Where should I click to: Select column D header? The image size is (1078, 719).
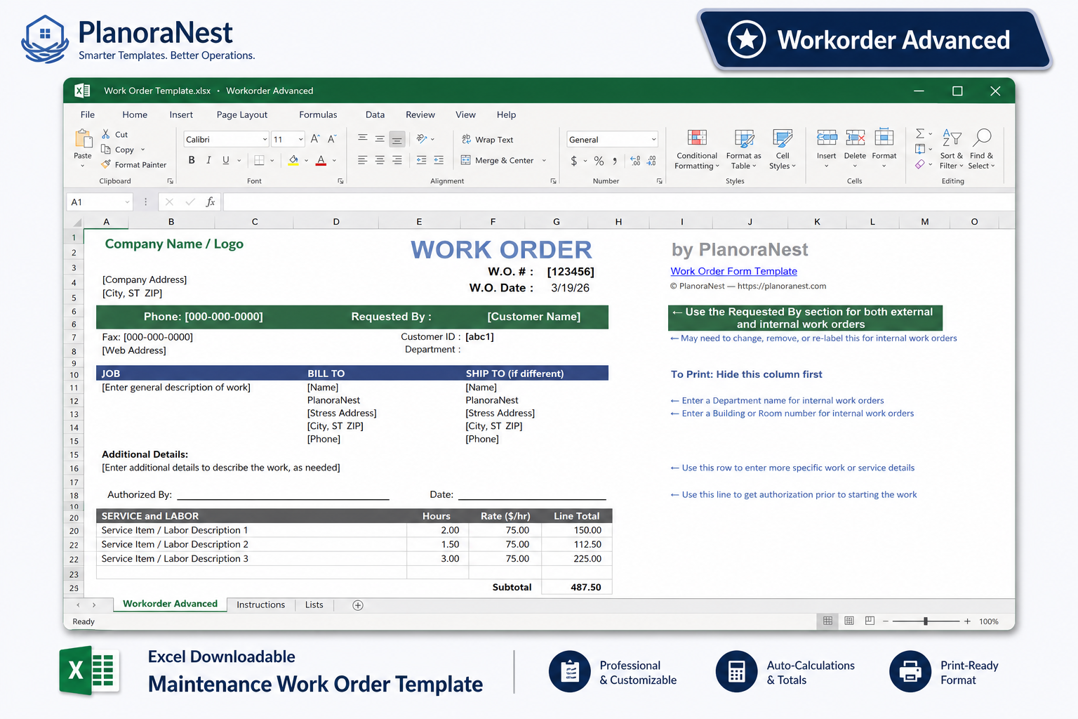tap(336, 222)
